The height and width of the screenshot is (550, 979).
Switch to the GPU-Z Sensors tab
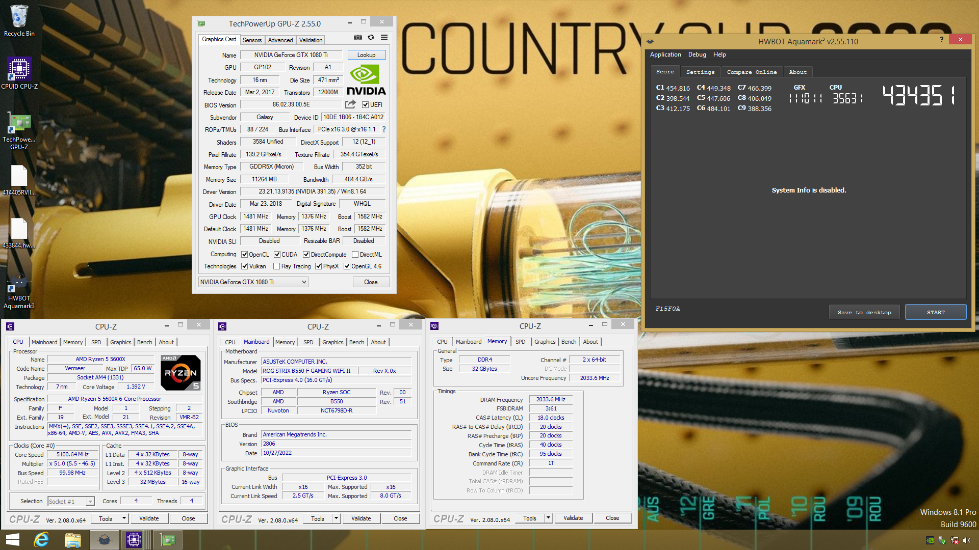pyautogui.click(x=252, y=40)
